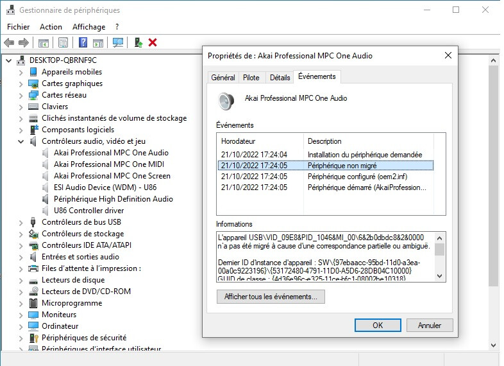Screen dimensions: 504x366
Task: Click the Back arrow toolbar icon
Action: 9,42
